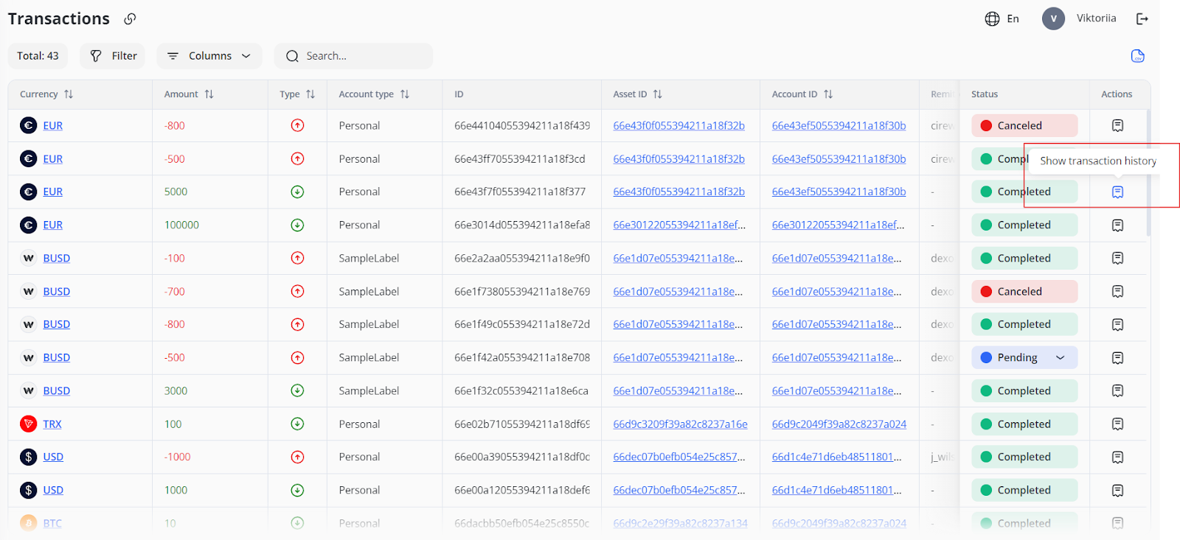Screen dimensions: 1180x540
Task: Open the V user avatar
Action: 1053,18
